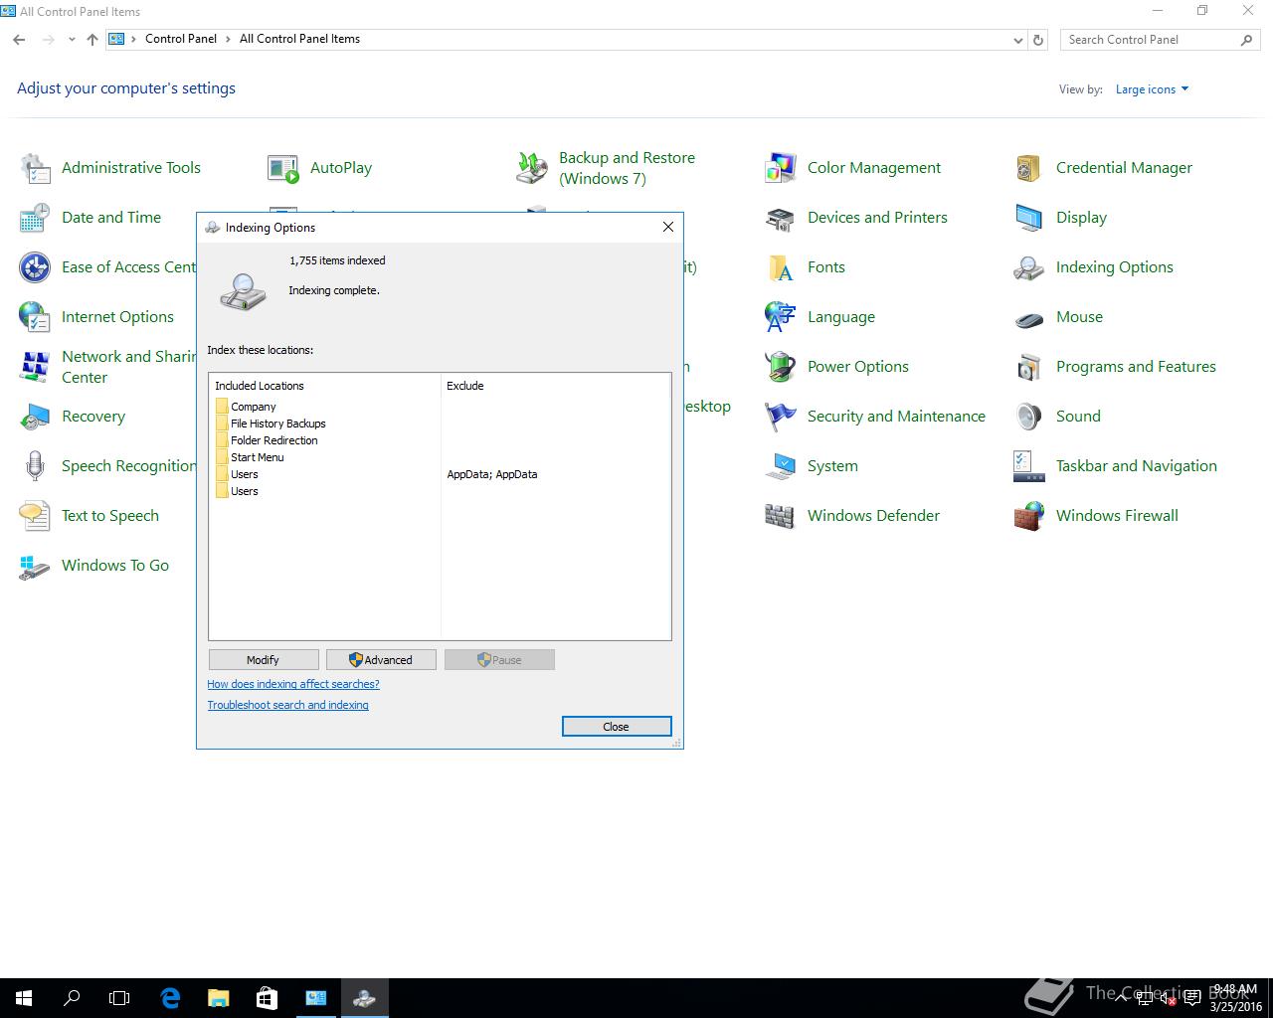Screen dimensions: 1273x1018
Task: Click How does indexing affect searches link
Action: pos(293,684)
